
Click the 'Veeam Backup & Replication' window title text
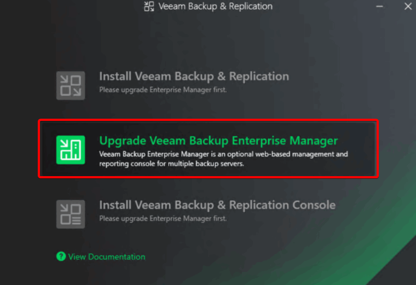pos(215,7)
